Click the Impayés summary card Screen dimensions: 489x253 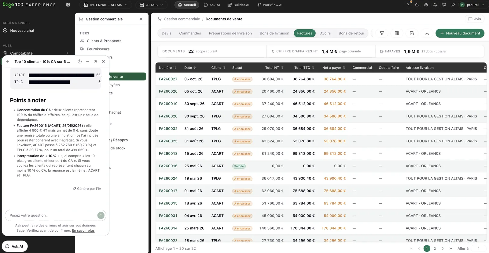point(430,51)
